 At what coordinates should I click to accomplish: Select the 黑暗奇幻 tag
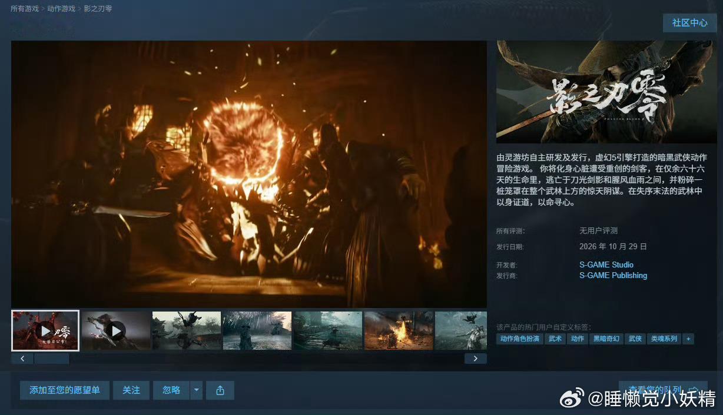tap(606, 339)
